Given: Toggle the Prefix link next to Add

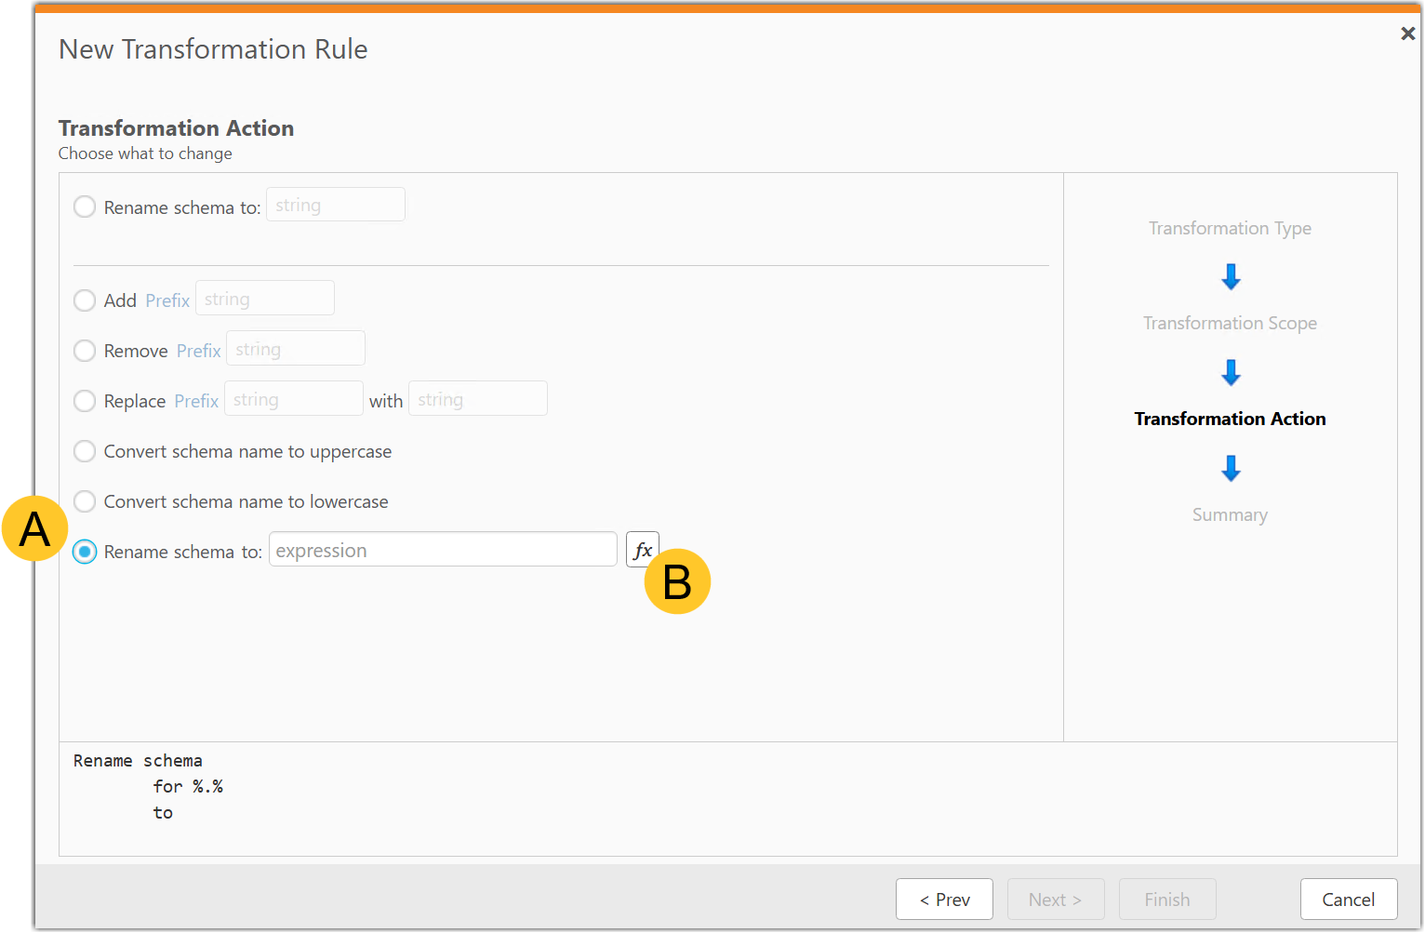Looking at the screenshot, I should [167, 300].
